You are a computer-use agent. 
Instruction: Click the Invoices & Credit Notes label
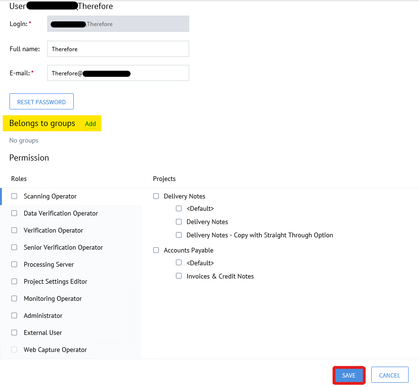220,276
